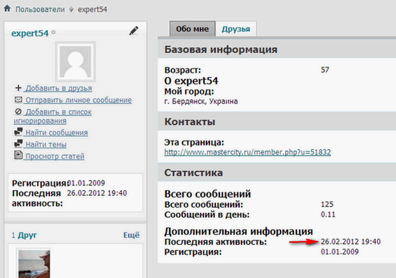This screenshot has height=278, width=396.
Task: Click the Базовая информация section header
Action: pos(277,49)
